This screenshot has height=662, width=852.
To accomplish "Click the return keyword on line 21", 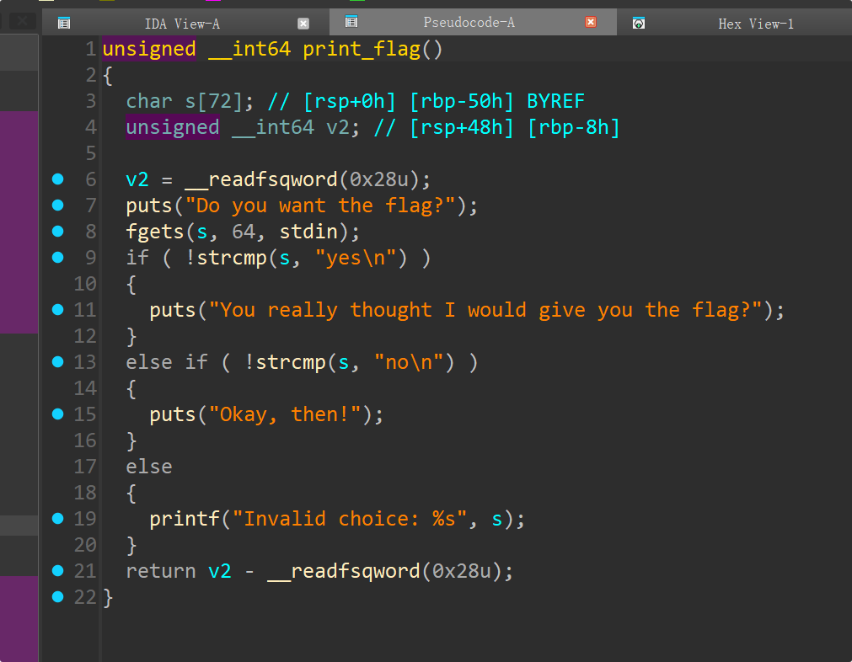I will (x=161, y=571).
